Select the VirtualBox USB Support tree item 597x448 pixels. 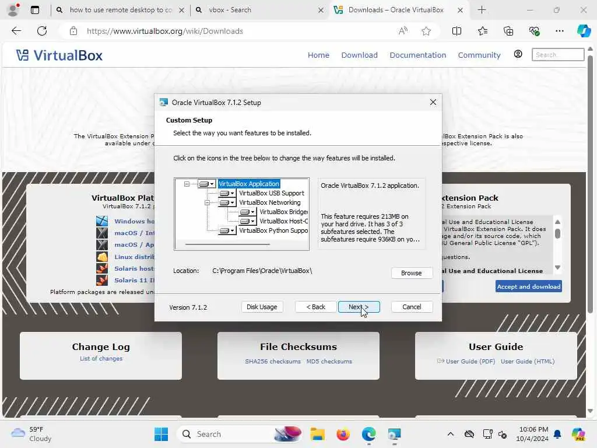272,194
